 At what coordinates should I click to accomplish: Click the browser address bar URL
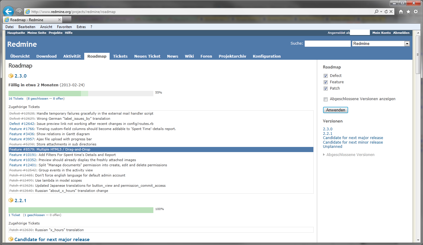point(73,12)
